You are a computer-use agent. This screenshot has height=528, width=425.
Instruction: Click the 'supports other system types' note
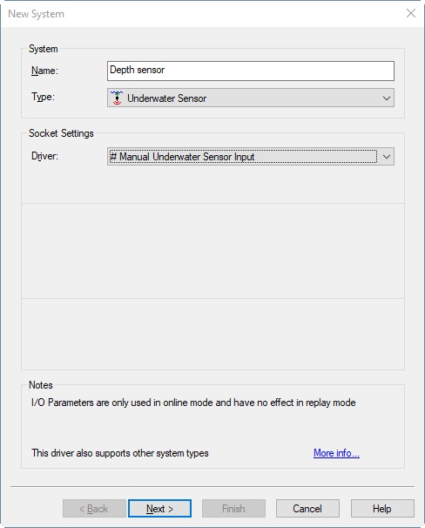pyautogui.click(x=120, y=453)
